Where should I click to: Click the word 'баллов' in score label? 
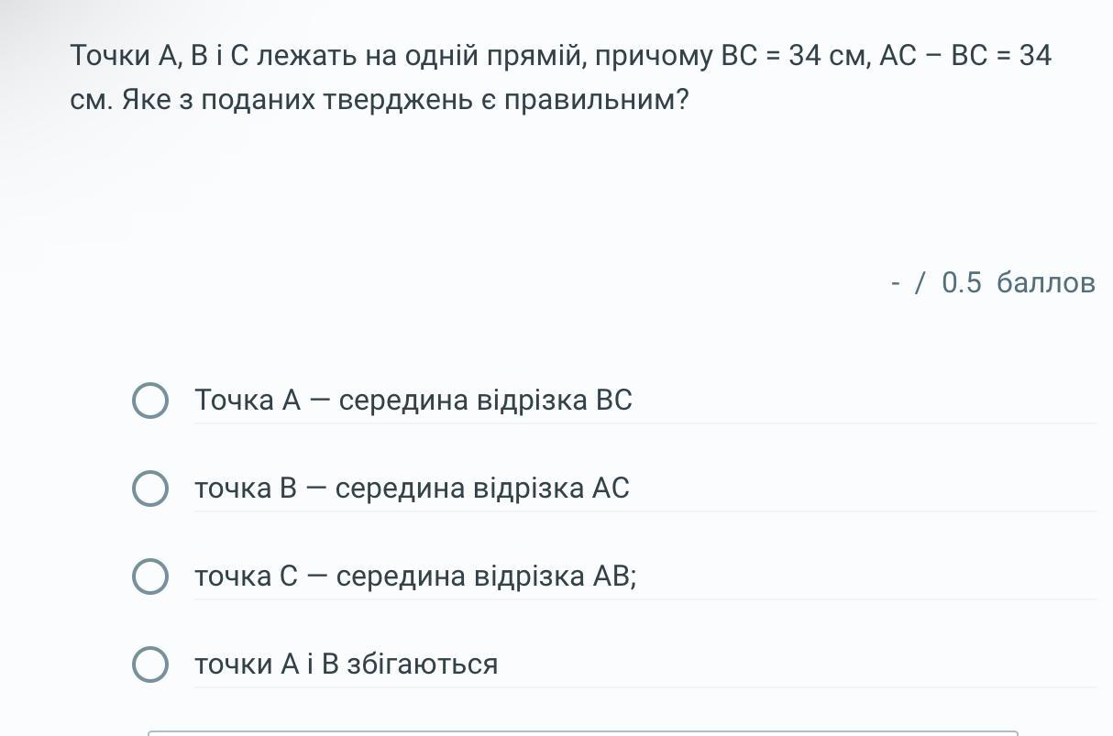point(1046,282)
